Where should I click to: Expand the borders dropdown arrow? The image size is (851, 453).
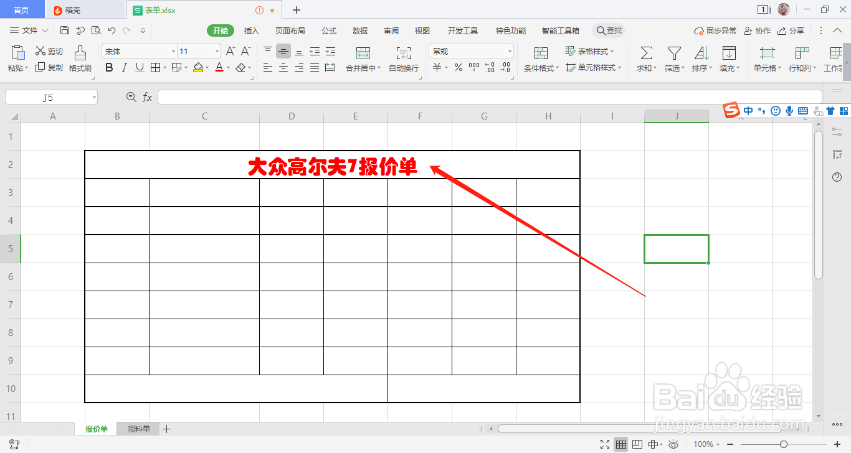coord(164,68)
